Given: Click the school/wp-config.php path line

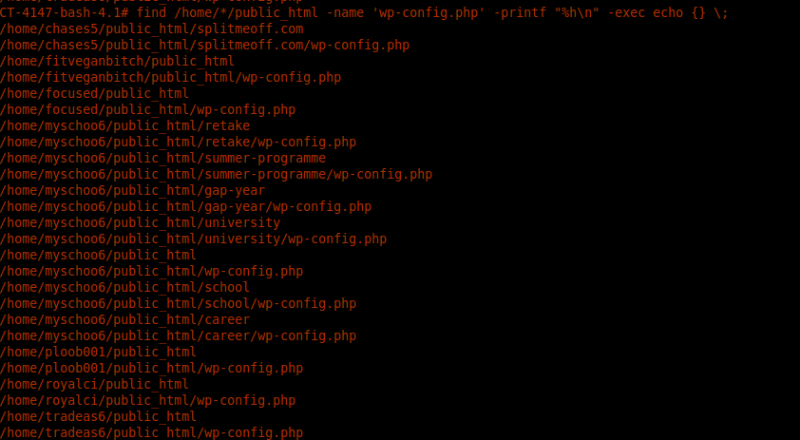Looking at the screenshot, I should [179, 303].
